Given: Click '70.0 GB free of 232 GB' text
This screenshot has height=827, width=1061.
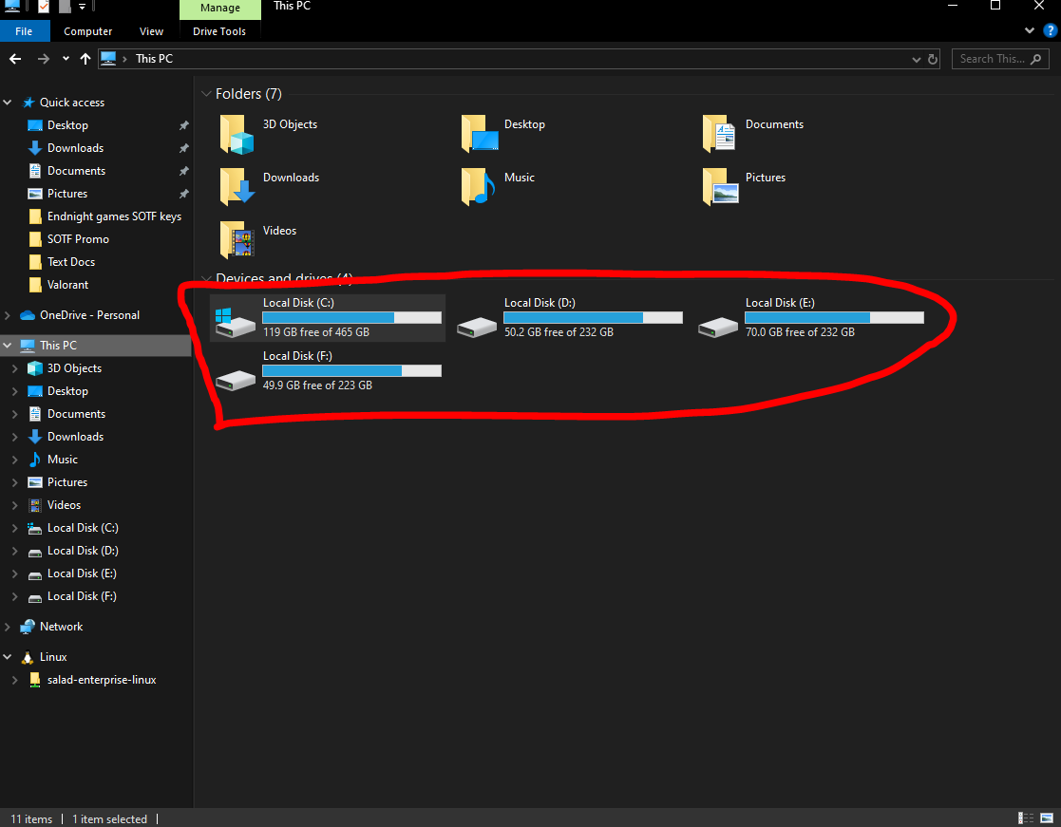Looking at the screenshot, I should coord(800,332).
